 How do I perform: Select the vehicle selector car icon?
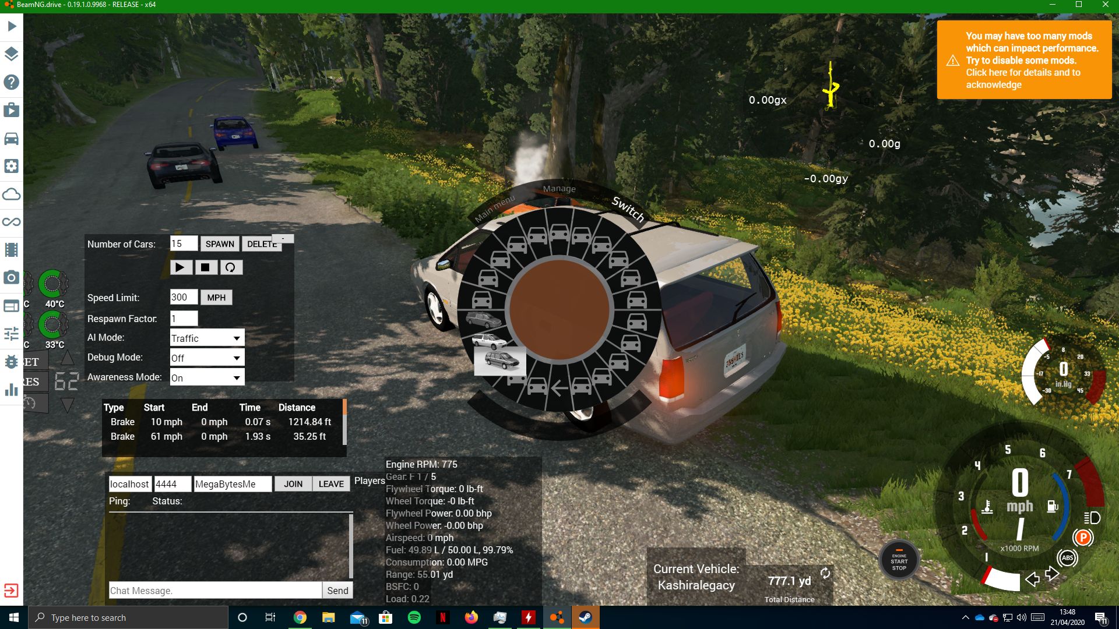tap(10, 139)
